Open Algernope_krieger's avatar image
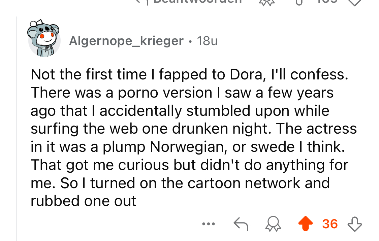Image resolution: width=379 pixels, height=241 pixels. tap(44, 39)
